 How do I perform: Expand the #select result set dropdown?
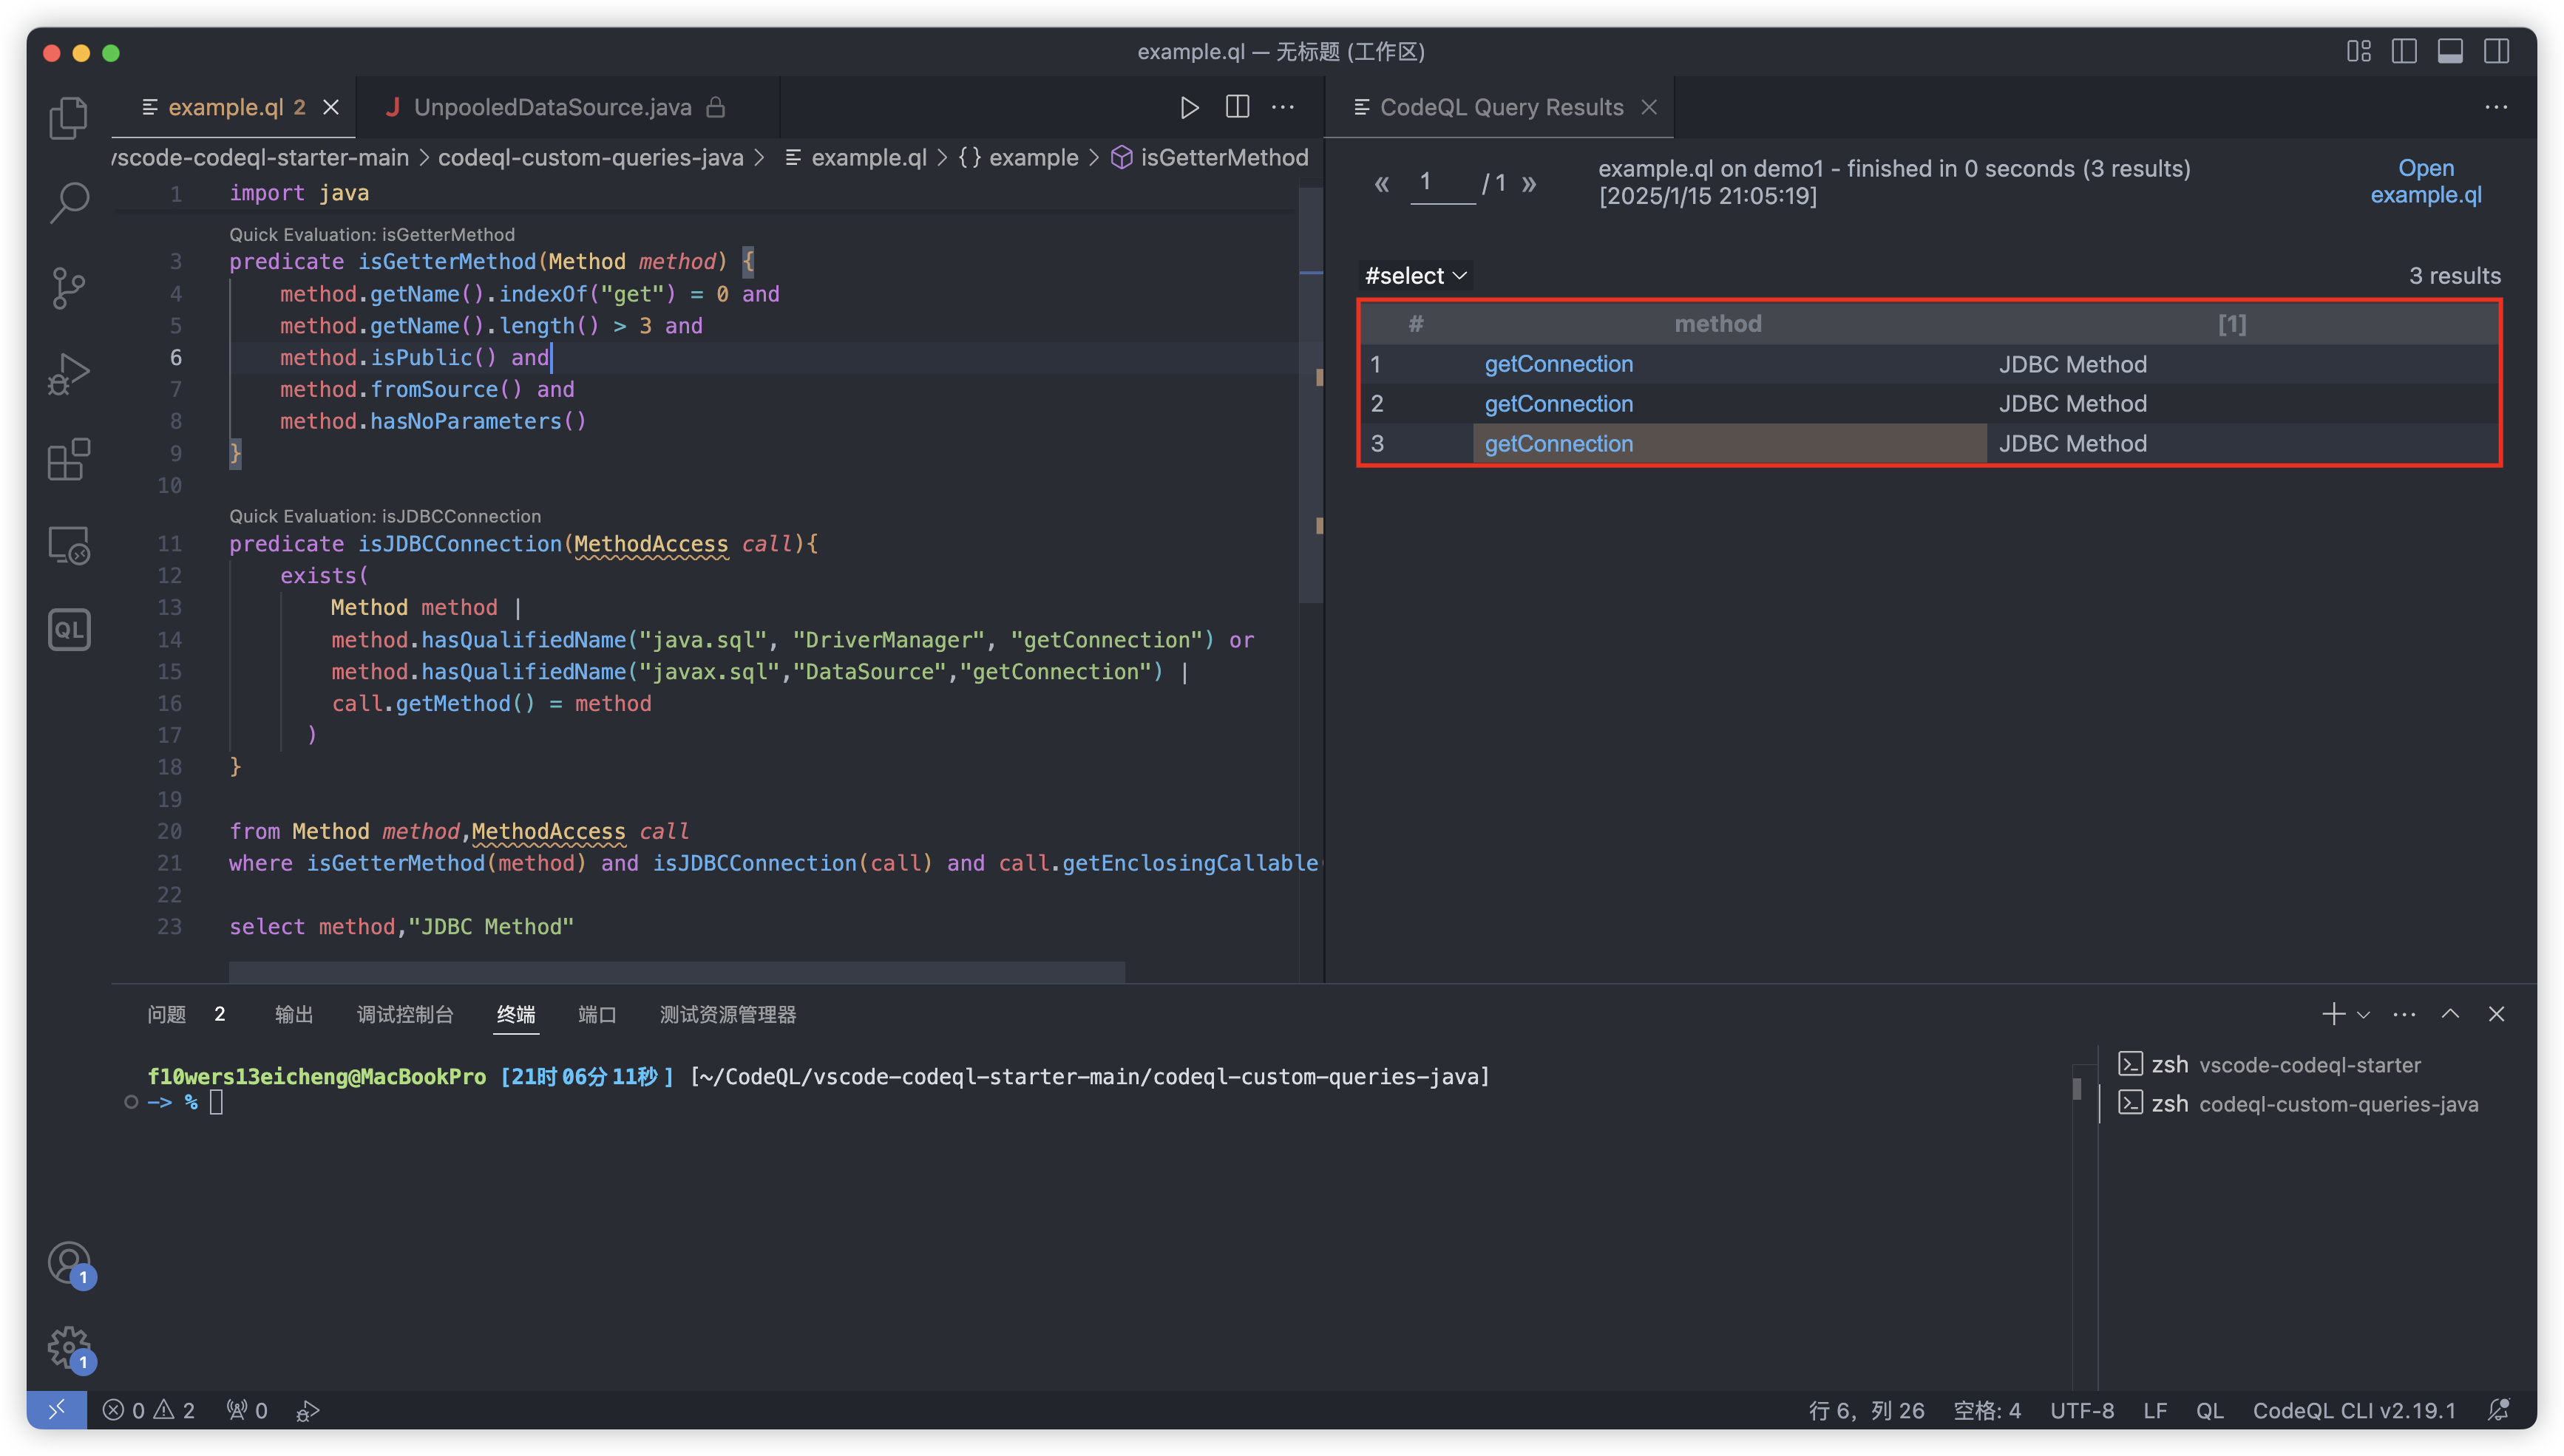pos(1415,276)
